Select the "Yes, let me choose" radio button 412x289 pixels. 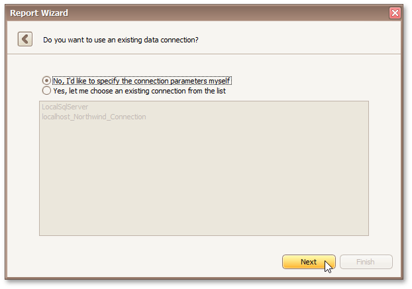46,91
